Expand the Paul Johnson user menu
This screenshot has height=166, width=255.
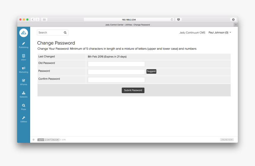[220, 33]
